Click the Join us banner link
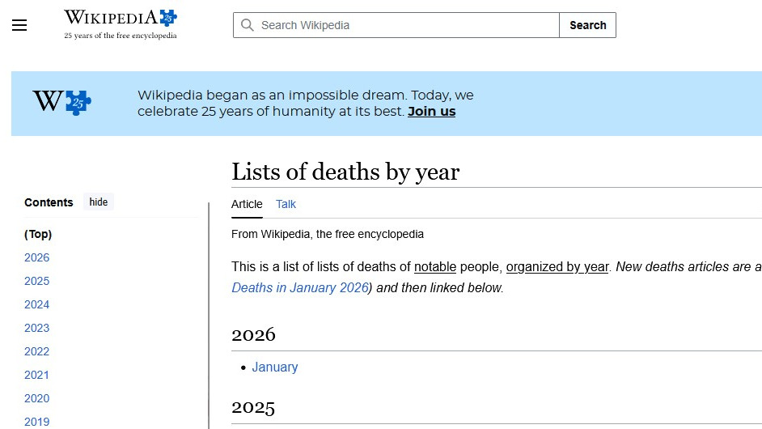Screen dimensions: 762x429 tap(431, 112)
